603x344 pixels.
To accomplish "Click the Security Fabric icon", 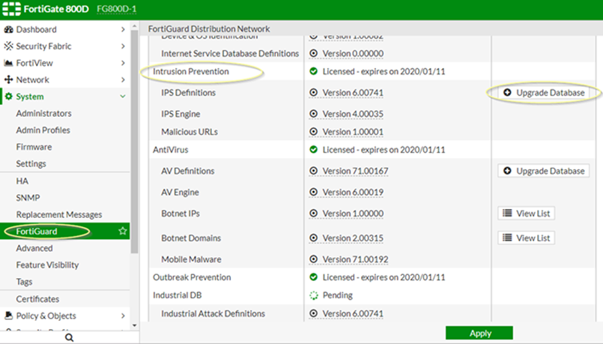I will (8, 46).
